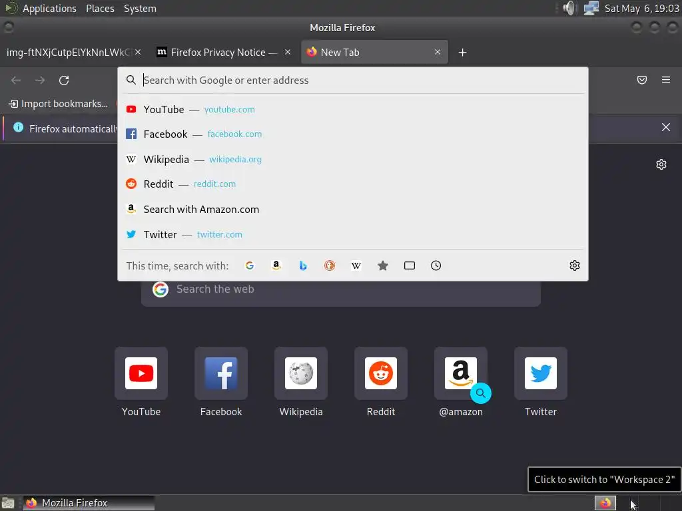This screenshot has width=682, height=511.
Task: Search open tabs using the tab icon
Action: [x=410, y=265]
